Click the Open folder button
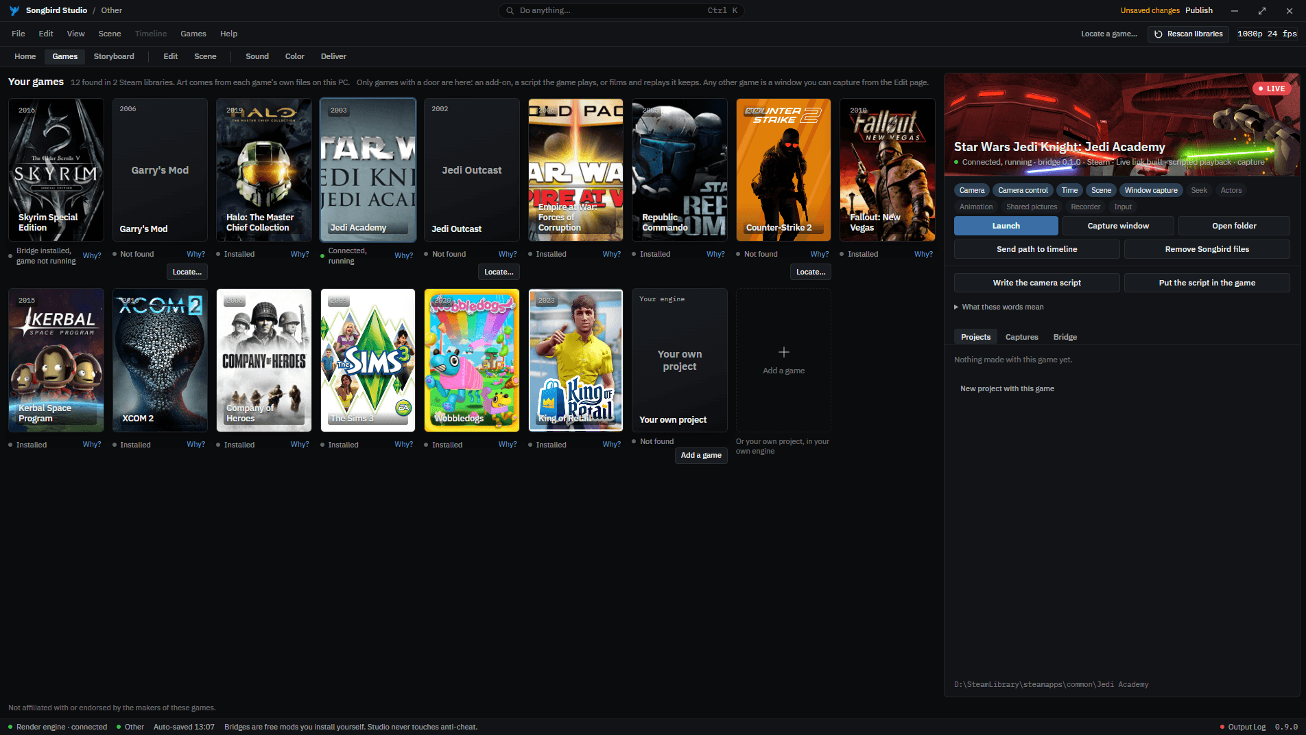Viewport: 1306px width, 735px height. coord(1234,226)
